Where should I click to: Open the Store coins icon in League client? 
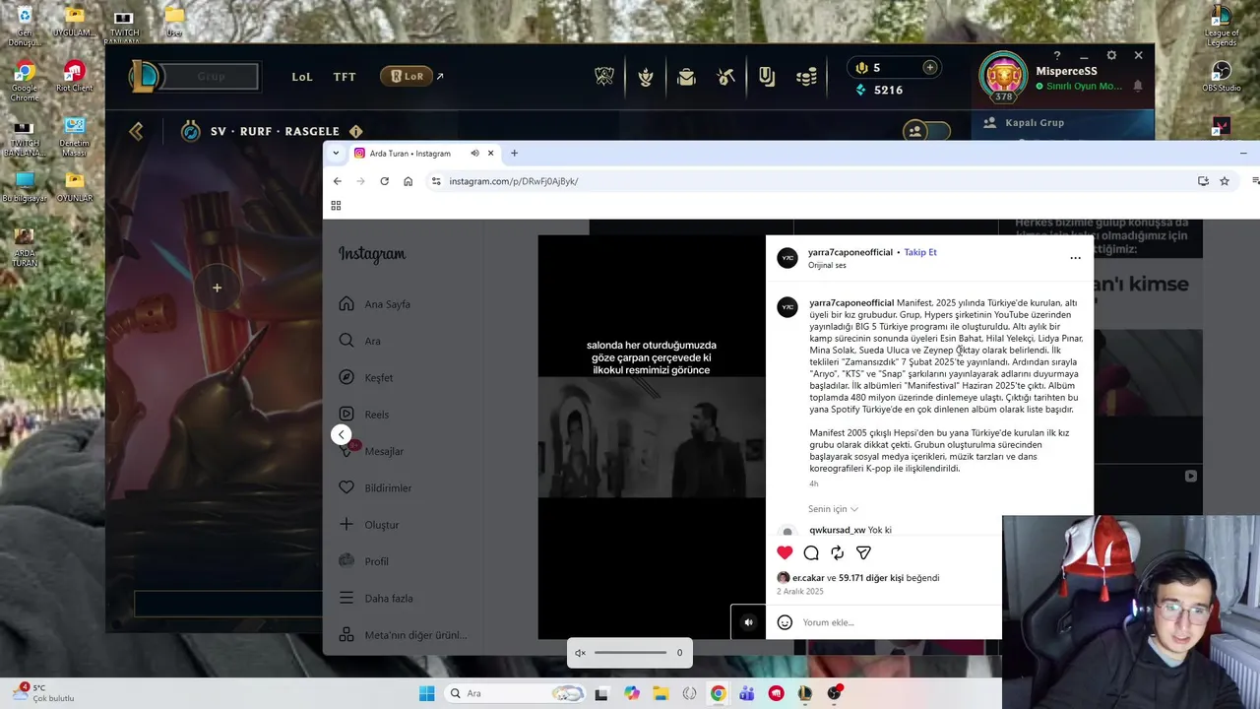tap(807, 76)
